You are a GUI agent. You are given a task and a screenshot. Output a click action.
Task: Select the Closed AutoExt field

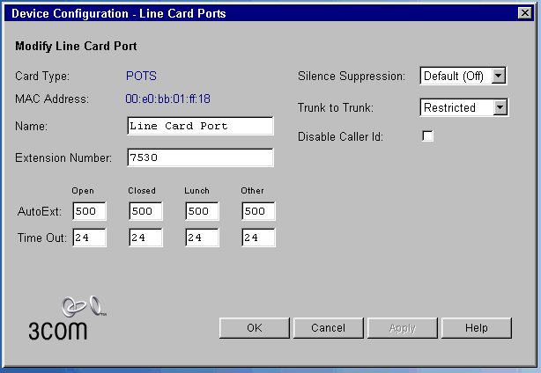[x=145, y=211]
